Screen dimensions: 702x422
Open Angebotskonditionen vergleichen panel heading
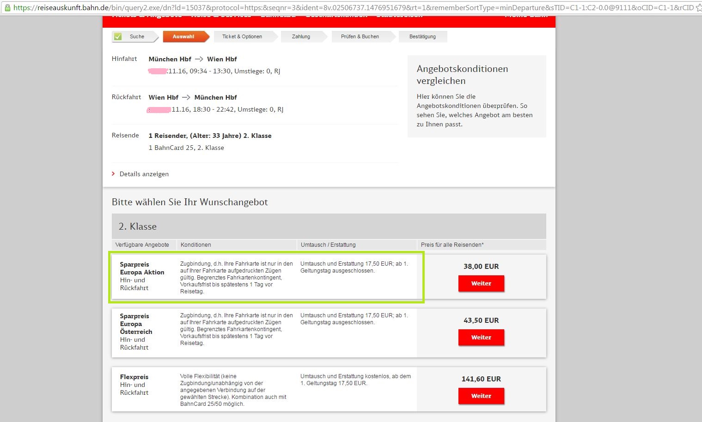tap(462, 75)
